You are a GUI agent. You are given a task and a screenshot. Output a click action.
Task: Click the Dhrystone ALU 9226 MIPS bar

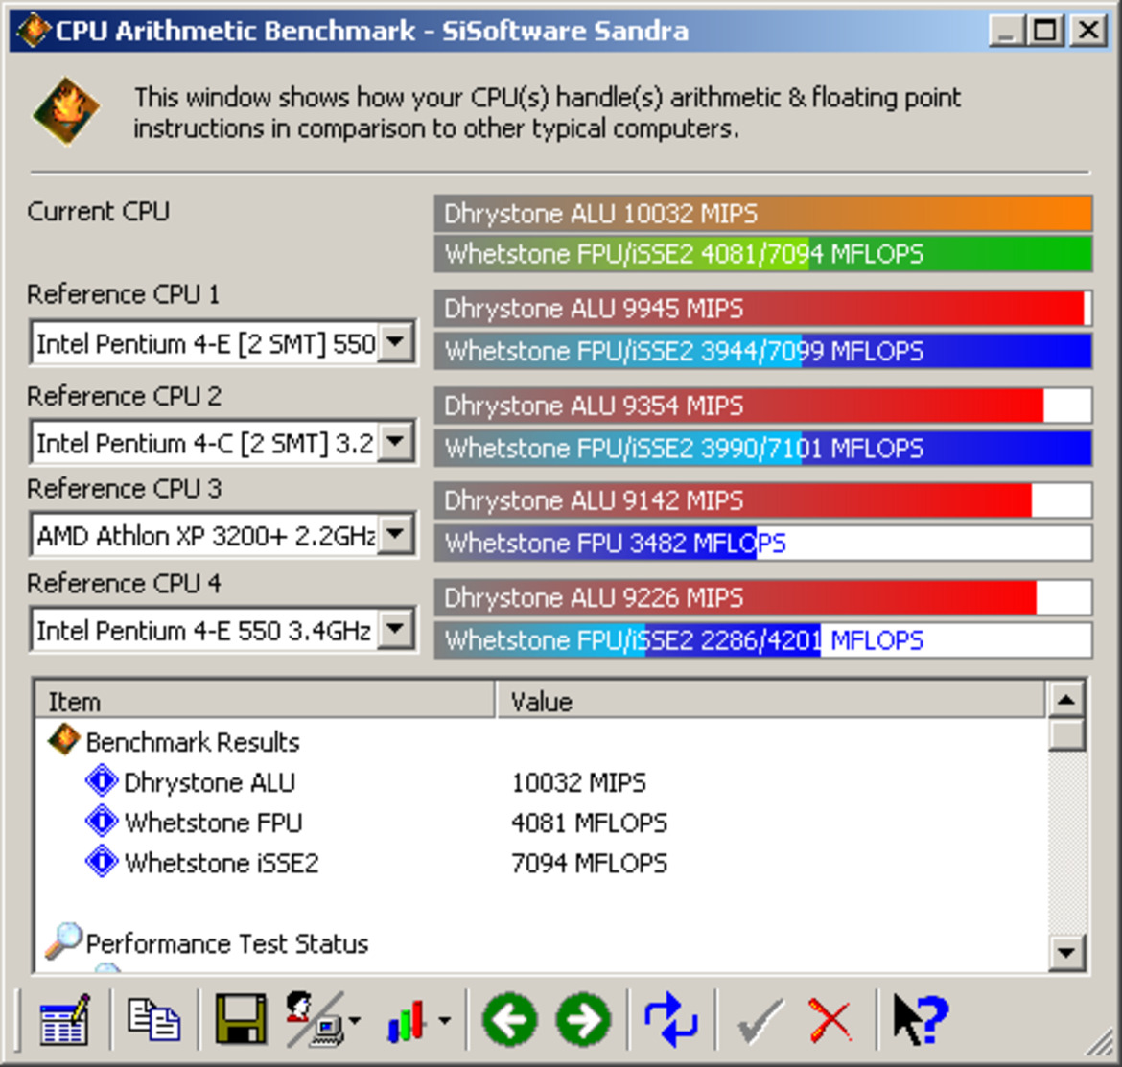coord(762,597)
